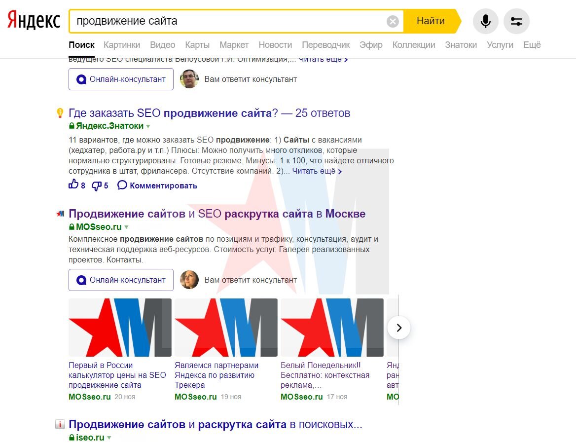Click the lock icon beside Яндекс.Знатоки
576x443 pixels.
tap(72, 126)
